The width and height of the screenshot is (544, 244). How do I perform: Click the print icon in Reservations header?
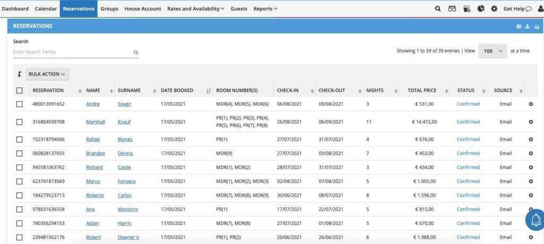[x=537, y=27]
